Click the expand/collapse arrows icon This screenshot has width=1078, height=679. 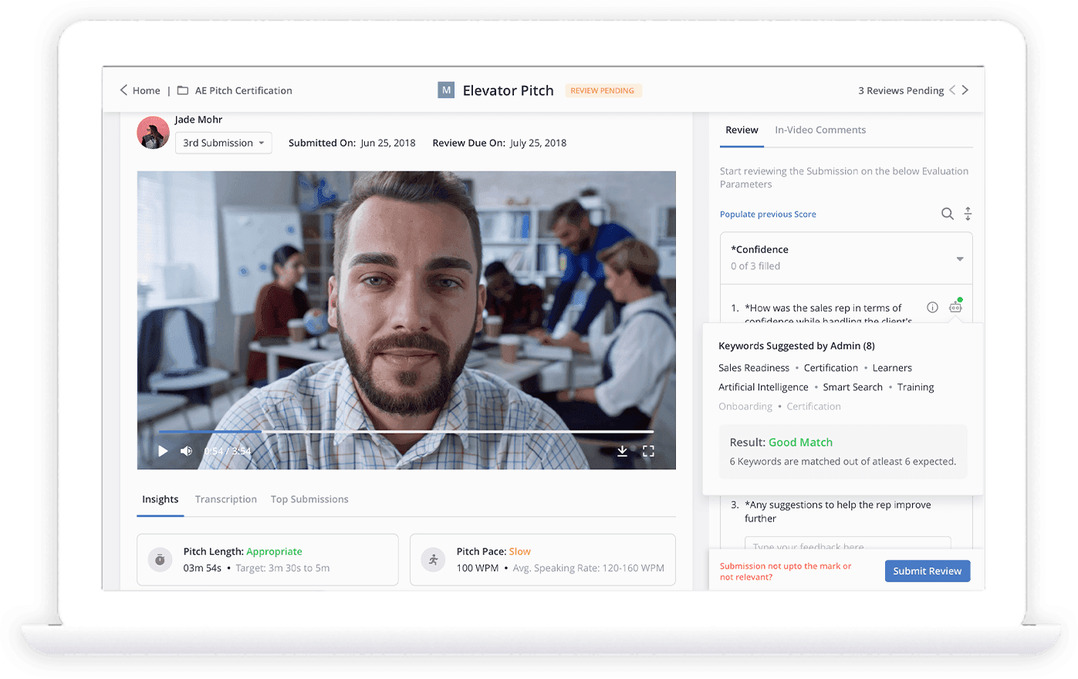pyautogui.click(x=968, y=214)
